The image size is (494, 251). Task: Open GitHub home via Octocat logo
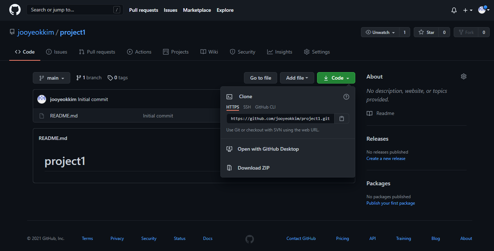(15, 10)
